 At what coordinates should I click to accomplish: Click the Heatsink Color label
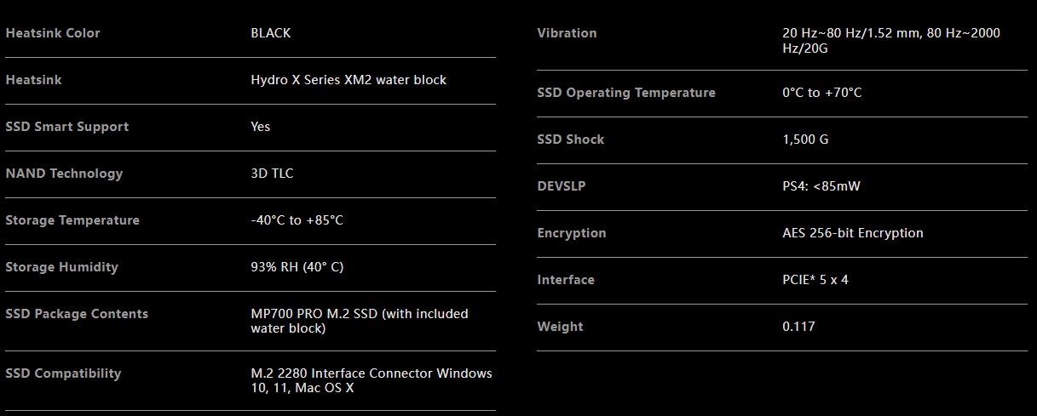[x=53, y=33]
